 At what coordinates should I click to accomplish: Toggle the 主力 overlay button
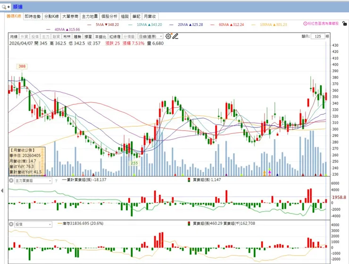pyautogui.click(x=46, y=36)
